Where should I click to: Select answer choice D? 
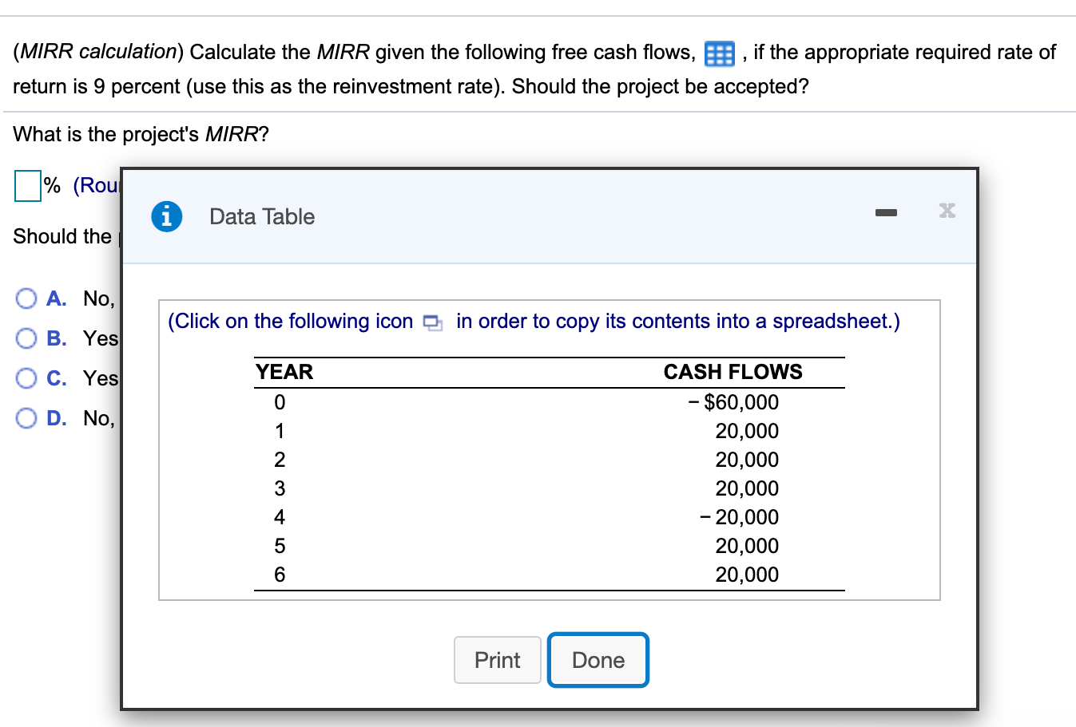tap(26, 417)
